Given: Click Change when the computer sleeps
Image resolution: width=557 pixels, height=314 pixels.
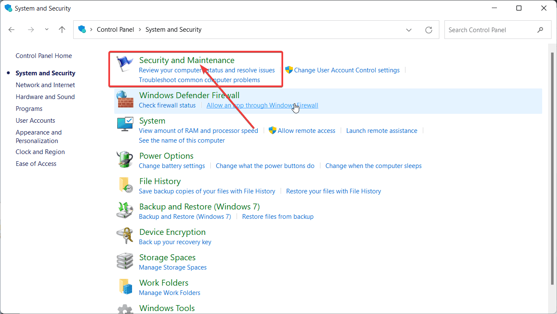Looking at the screenshot, I should coord(373,166).
